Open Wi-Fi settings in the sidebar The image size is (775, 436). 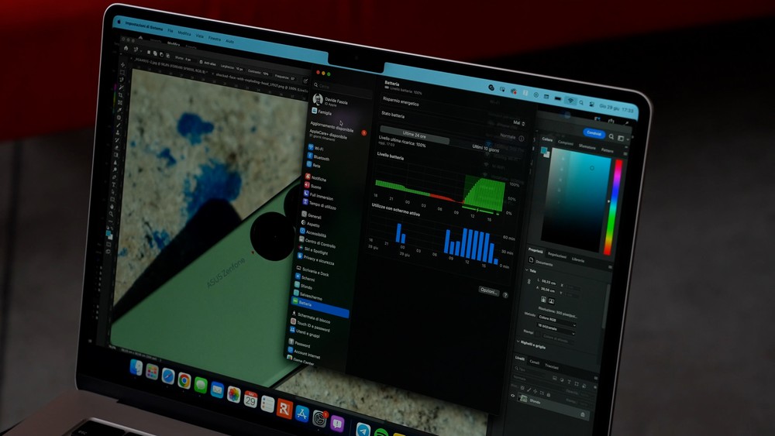[316, 147]
